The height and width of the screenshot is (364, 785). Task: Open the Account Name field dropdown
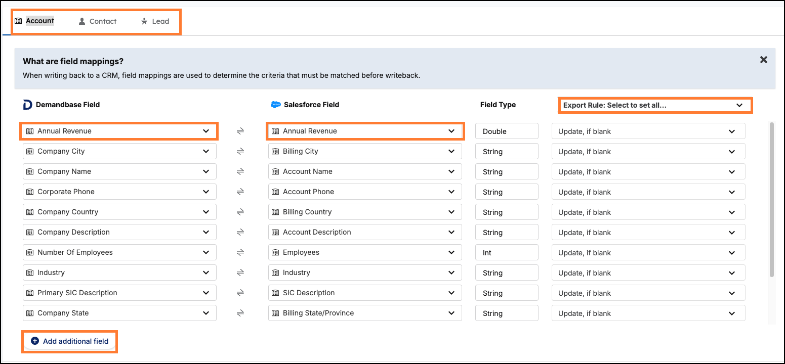365,171
